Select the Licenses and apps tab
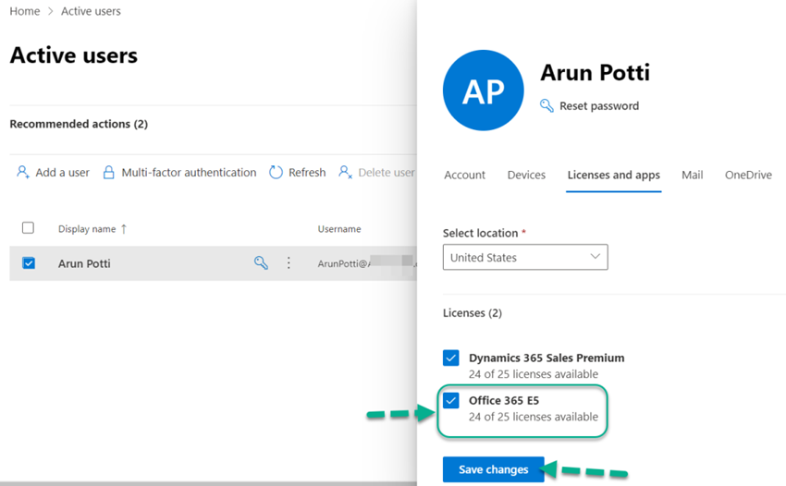786x486 pixels. tap(614, 175)
